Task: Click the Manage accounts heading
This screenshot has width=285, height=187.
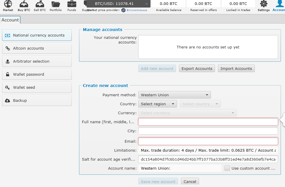Action: [x=103, y=30]
